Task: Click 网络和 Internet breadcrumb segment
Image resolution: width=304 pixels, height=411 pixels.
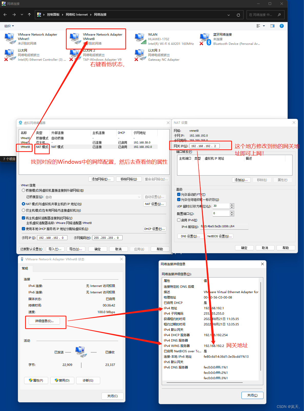Action: click(77, 15)
